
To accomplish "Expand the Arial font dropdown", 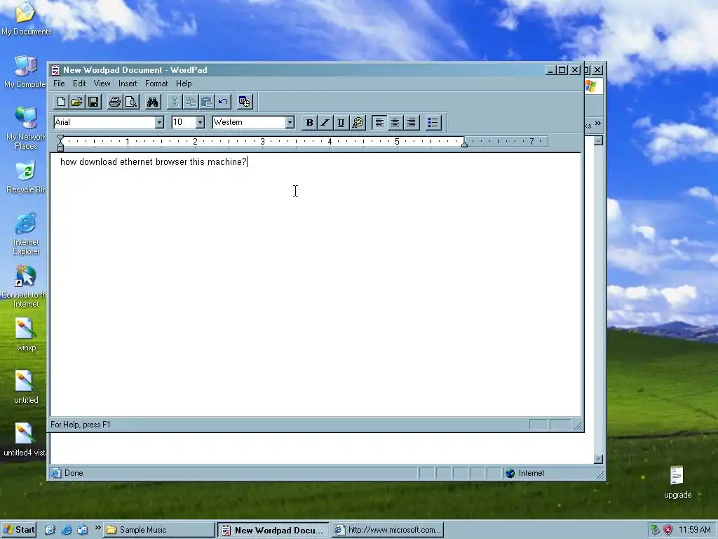I will pyautogui.click(x=159, y=122).
